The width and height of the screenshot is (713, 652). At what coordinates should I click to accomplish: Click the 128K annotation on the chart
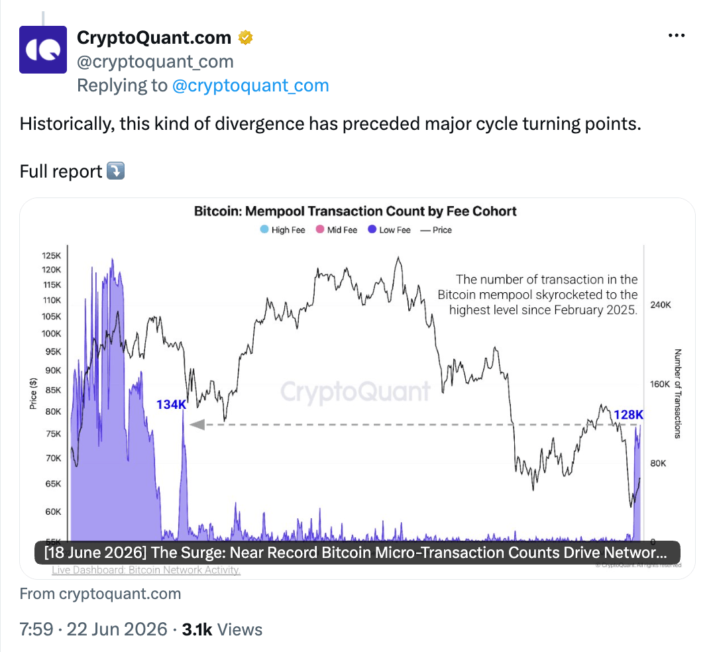[x=628, y=415]
